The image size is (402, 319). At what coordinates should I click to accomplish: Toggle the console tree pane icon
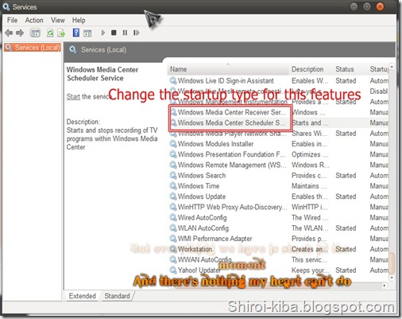coord(35,33)
